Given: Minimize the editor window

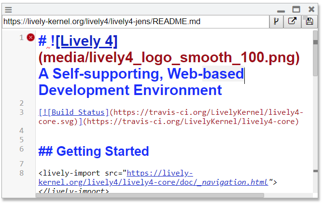Looking at the screenshot, I should (x=281, y=10).
